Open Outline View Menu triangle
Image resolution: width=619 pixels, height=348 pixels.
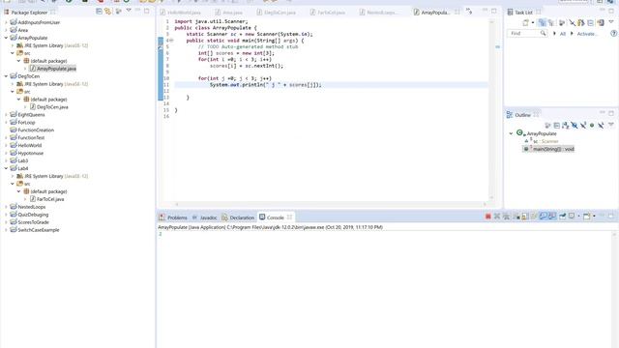(611, 125)
